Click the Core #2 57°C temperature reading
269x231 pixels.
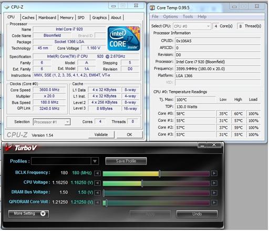point(195,128)
